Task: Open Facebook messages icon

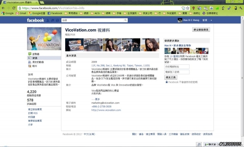Action: coord(53,20)
